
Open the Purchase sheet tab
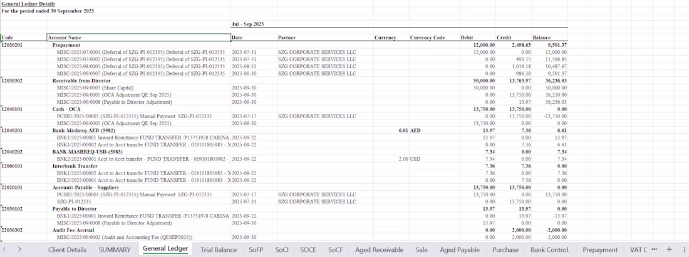[x=505, y=249]
